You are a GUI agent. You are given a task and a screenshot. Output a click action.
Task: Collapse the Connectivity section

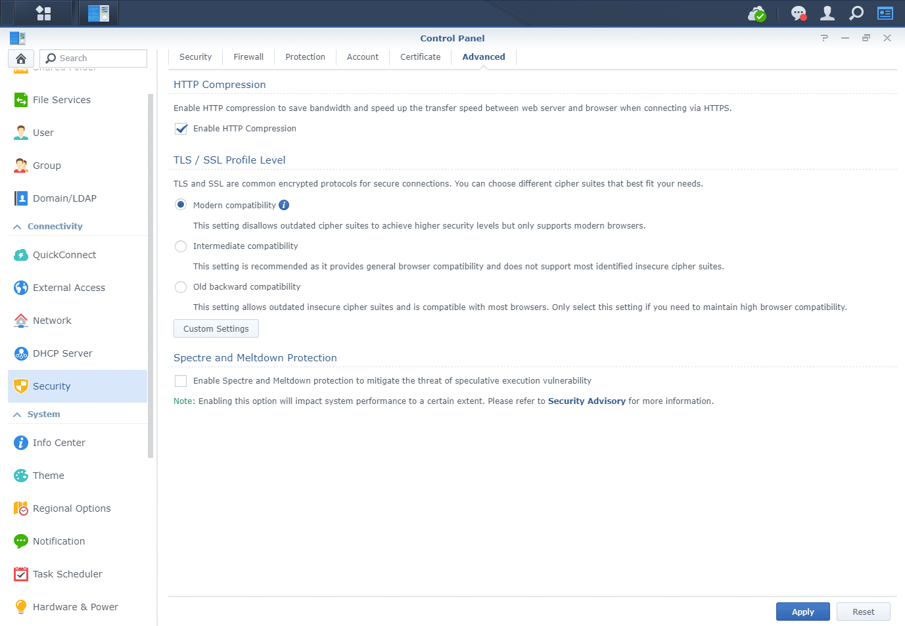(17, 227)
